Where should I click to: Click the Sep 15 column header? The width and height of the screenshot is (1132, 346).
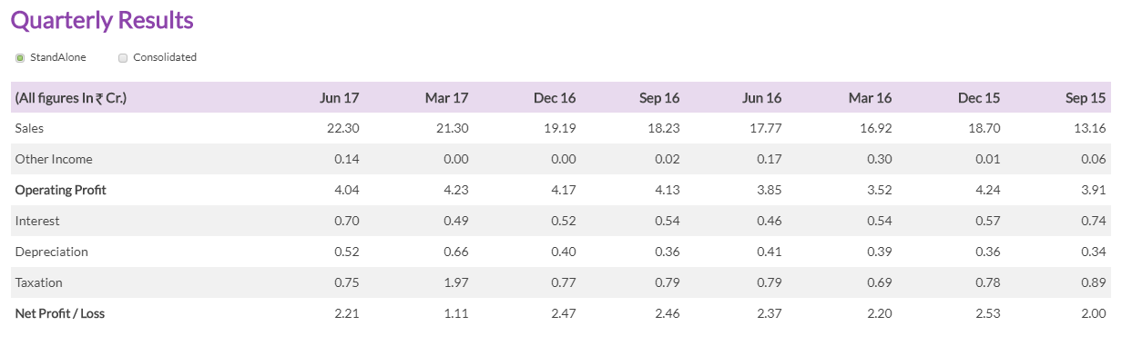pyautogui.click(x=1086, y=98)
